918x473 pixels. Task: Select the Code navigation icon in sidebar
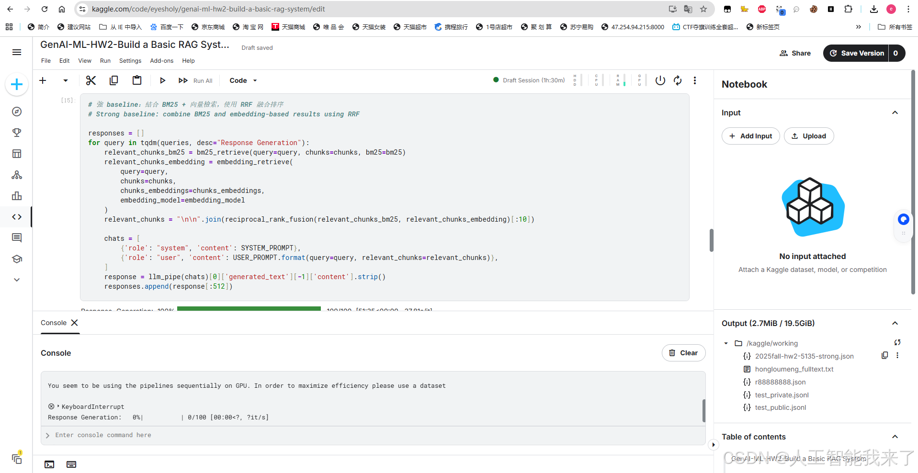[16, 216]
